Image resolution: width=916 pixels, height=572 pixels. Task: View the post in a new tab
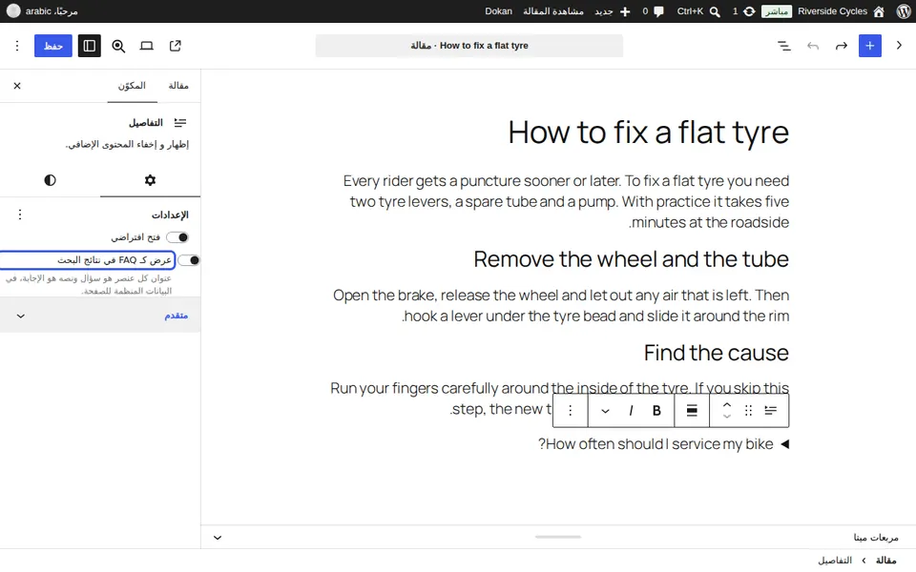click(176, 46)
